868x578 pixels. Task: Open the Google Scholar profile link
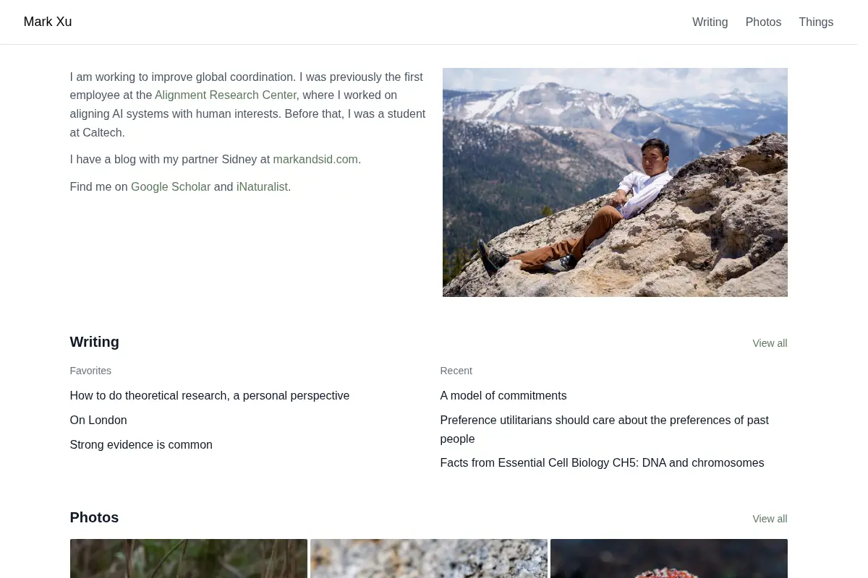click(171, 186)
